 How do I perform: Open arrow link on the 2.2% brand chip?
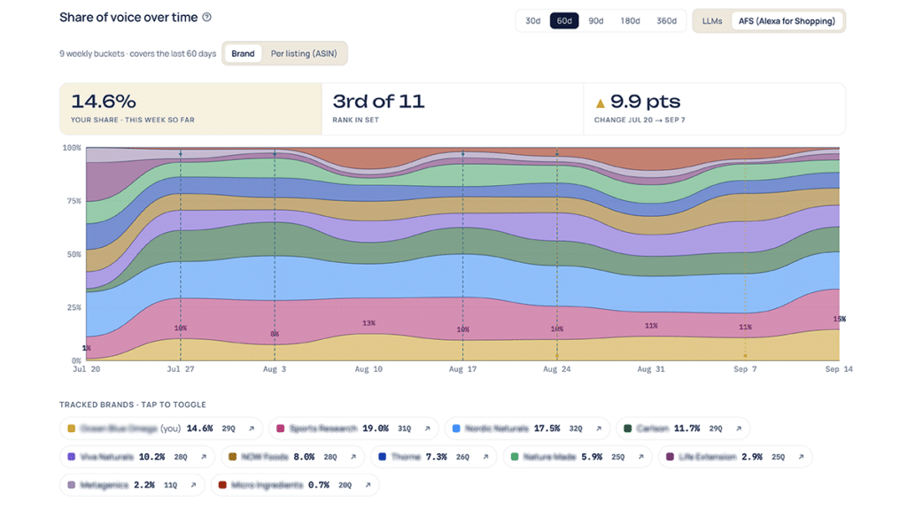click(x=193, y=485)
